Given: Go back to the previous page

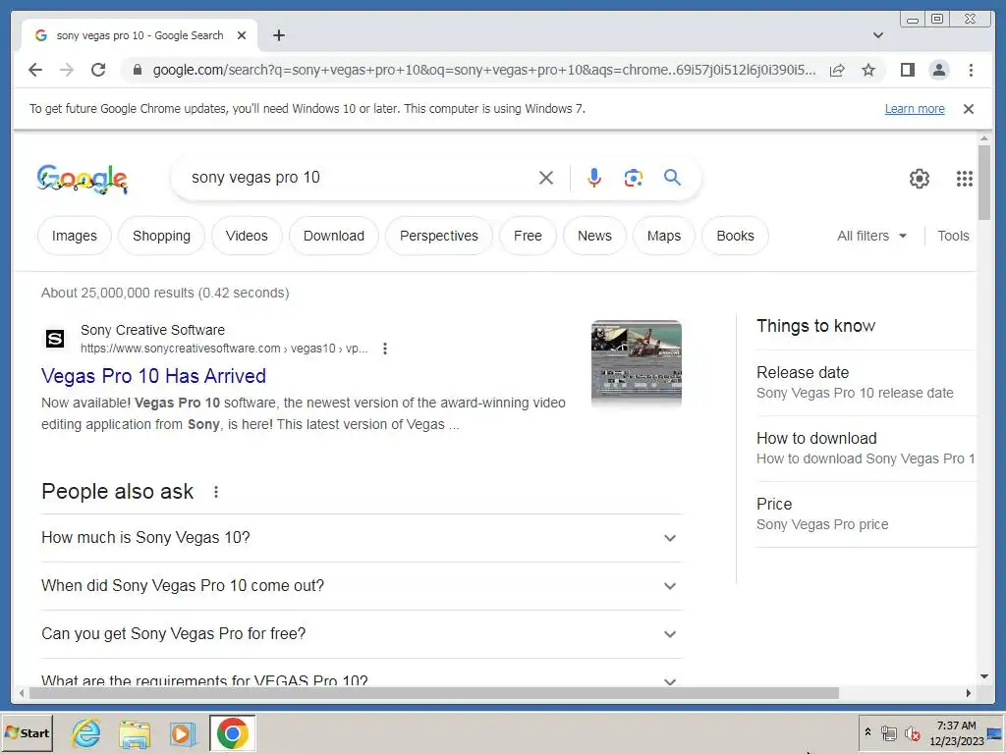Looking at the screenshot, I should coord(35,70).
